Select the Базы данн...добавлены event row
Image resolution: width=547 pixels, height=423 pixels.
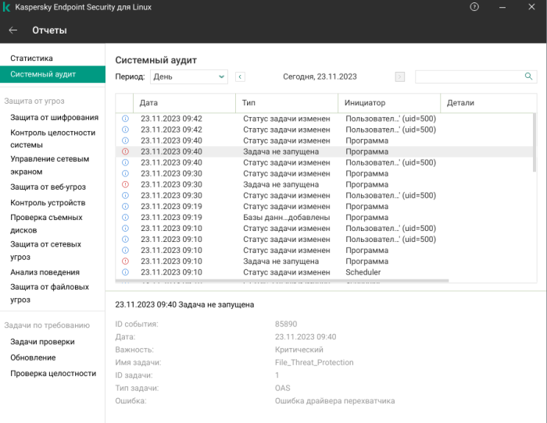286,217
